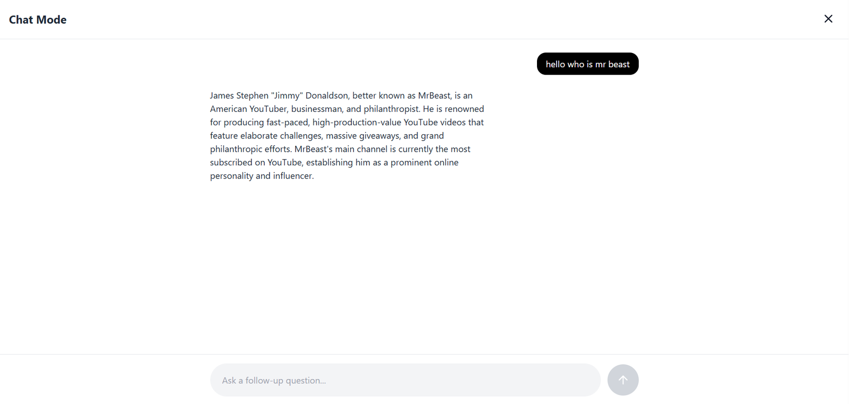Click the word "challenges" in the answer
Viewport: 849px width, 404px height.
coord(300,136)
